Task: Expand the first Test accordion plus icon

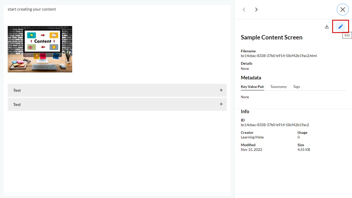Action: (221, 90)
